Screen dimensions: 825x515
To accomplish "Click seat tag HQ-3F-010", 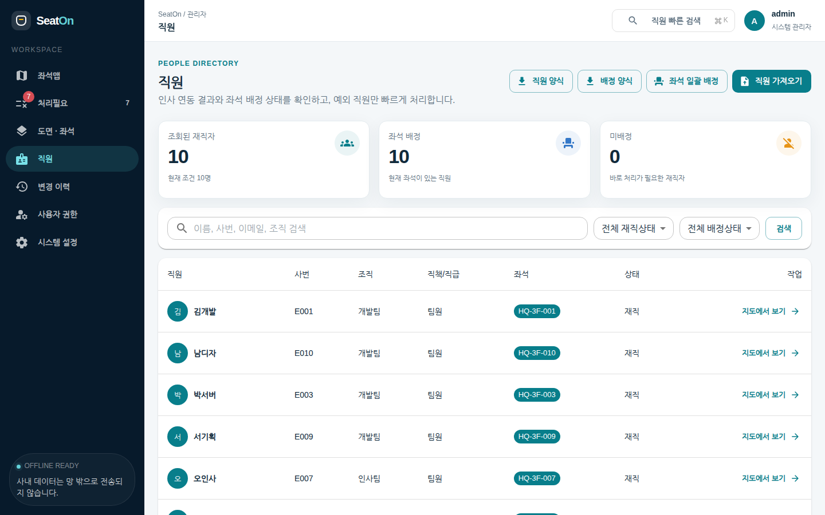I will tap(537, 353).
